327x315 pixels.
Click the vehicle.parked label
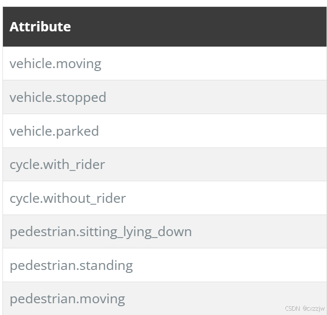54,131
